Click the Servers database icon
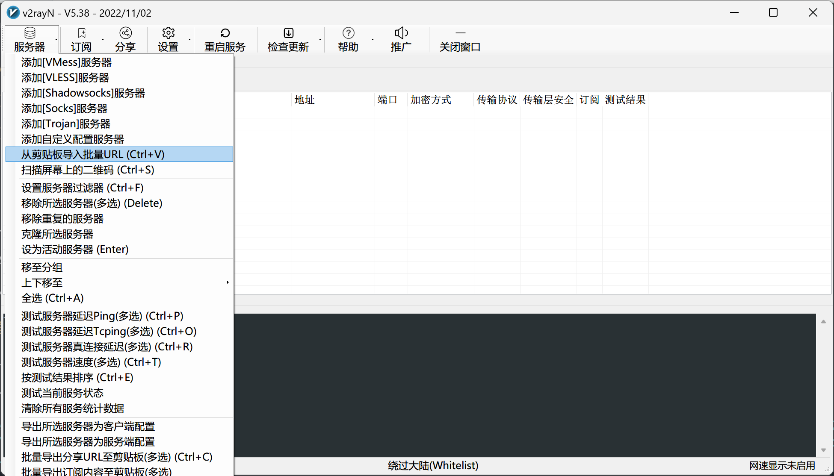This screenshot has height=476, width=834. click(x=30, y=33)
